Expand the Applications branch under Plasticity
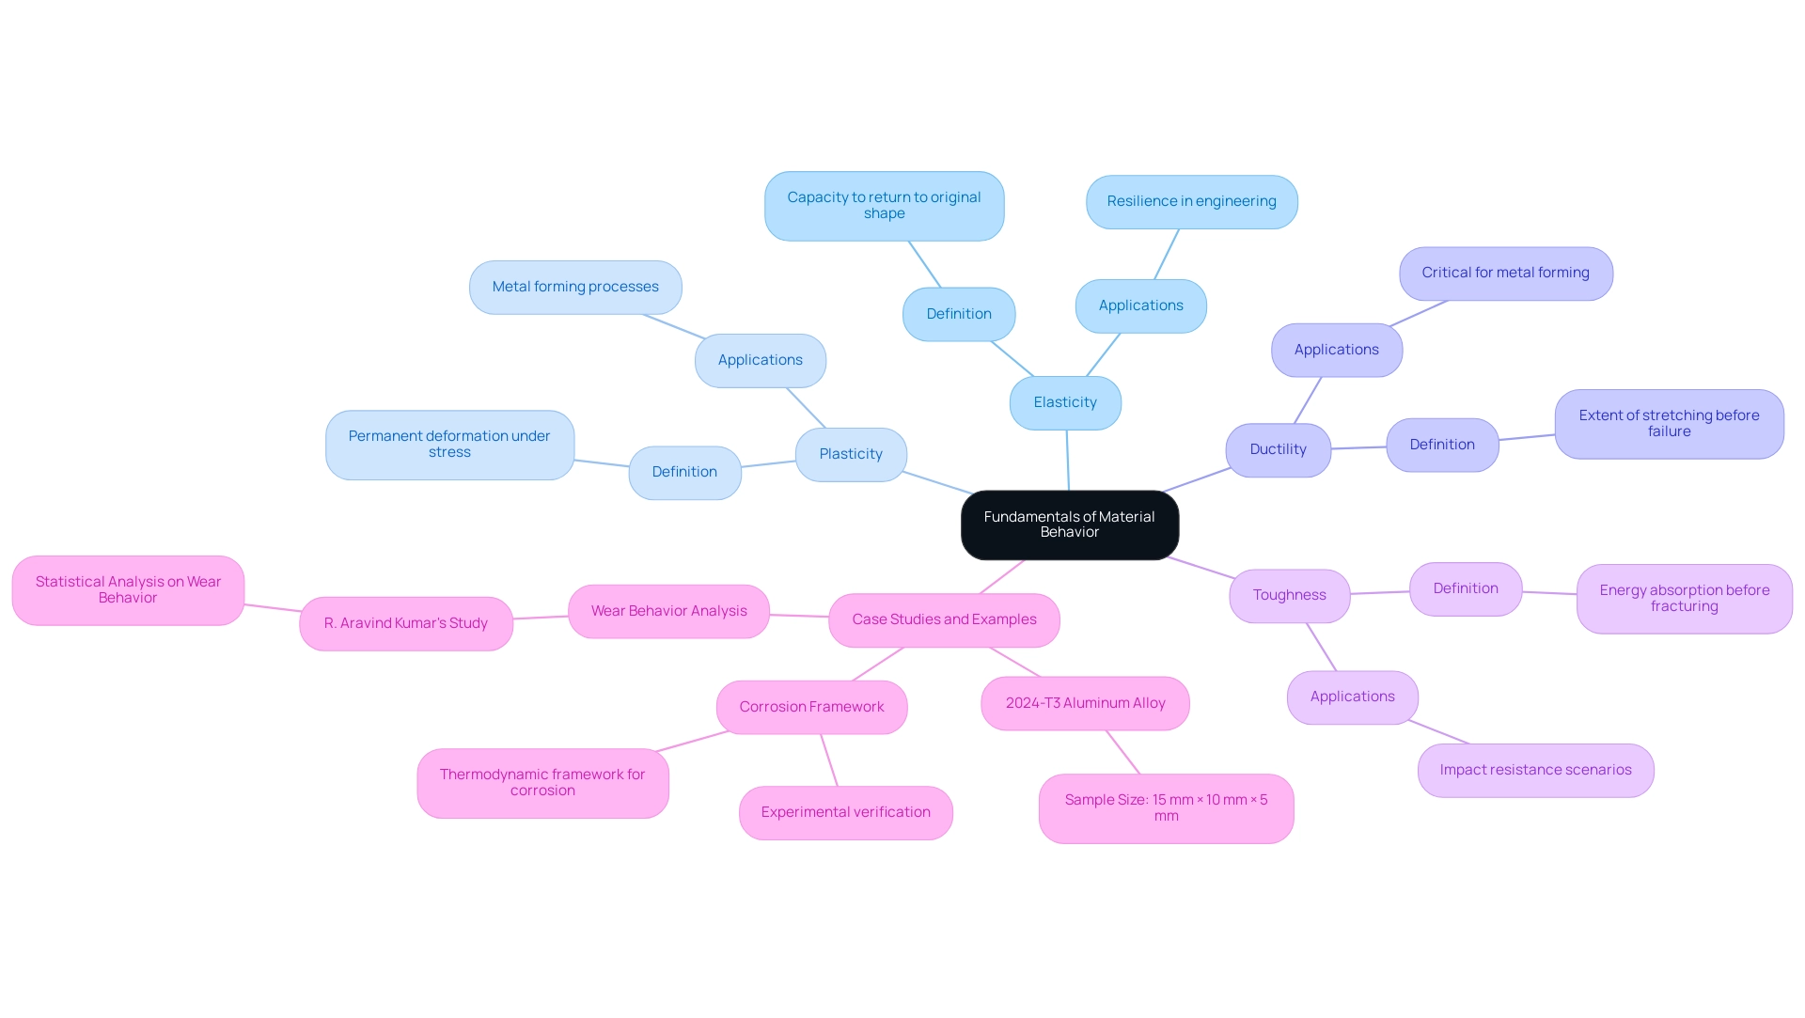 tap(760, 360)
